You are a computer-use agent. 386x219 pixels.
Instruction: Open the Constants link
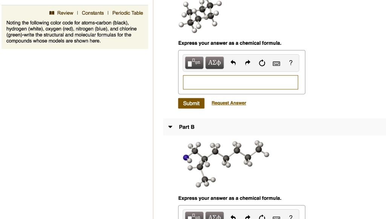[93, 13]
